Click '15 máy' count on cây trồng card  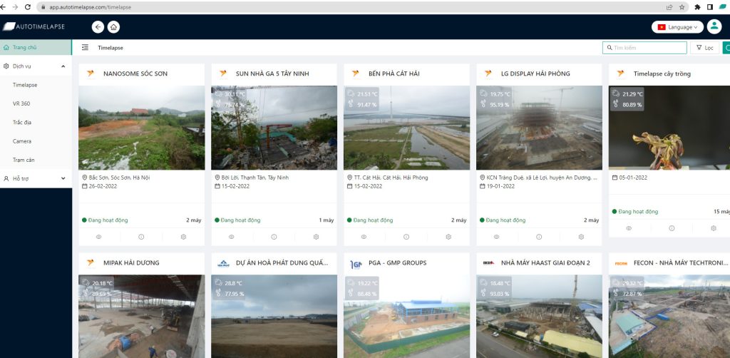click(x=721, y=211)
